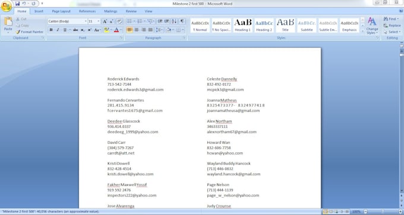The width and height of the screenshot is (404, 215).
Task: Switch to Full Screen Reading view
Action: coord(330,211)
